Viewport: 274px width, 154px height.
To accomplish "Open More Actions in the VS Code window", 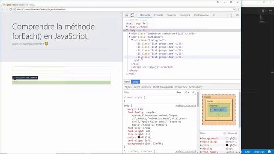I will pos(270,11).
